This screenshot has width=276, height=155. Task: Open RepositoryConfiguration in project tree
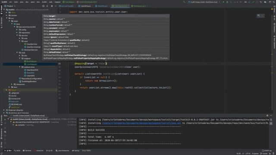click(30, 78)
